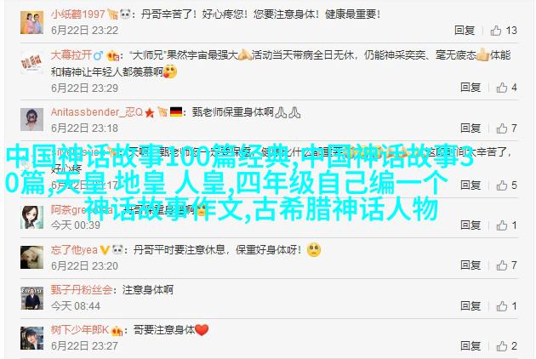
Task: Like the comment by 小纸鹤1997
Action: [495, 31]
